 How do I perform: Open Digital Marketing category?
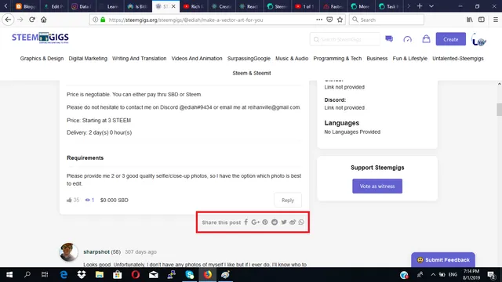[88, 58]
